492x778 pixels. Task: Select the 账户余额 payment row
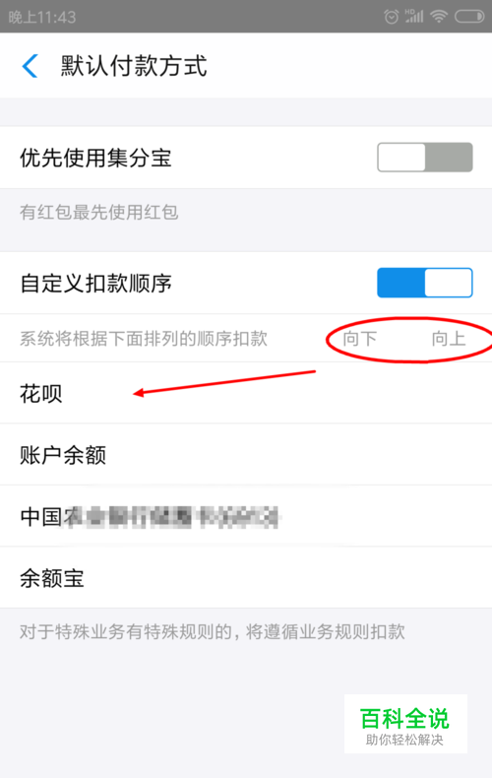pyautogui.click(x=246, y=455)
